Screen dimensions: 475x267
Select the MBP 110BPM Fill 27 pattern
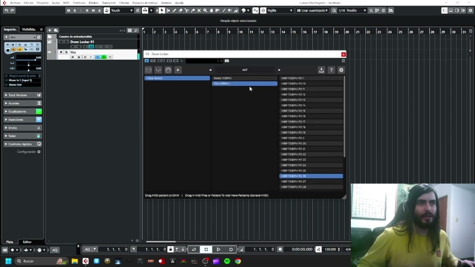click(x=311, y=182)
